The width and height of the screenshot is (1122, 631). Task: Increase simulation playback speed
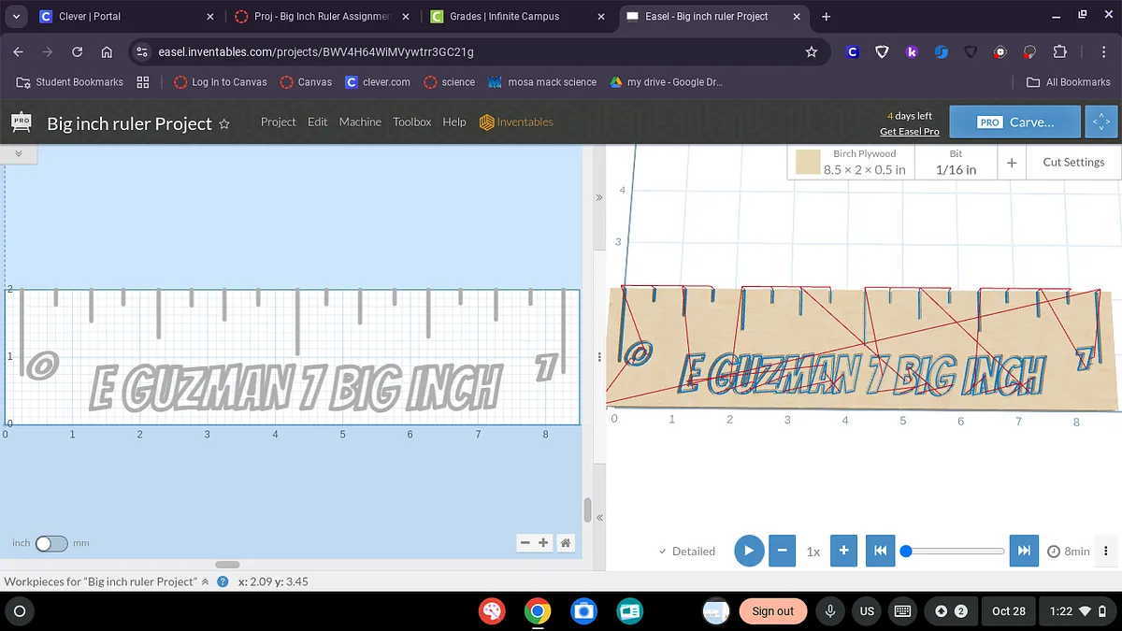(843, 551)
